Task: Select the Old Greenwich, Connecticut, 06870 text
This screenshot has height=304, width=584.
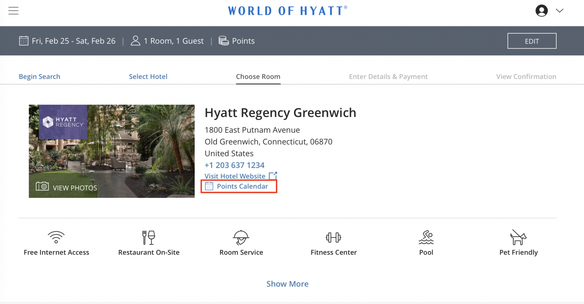Action: pyautogui.click(x=269, y=142)
